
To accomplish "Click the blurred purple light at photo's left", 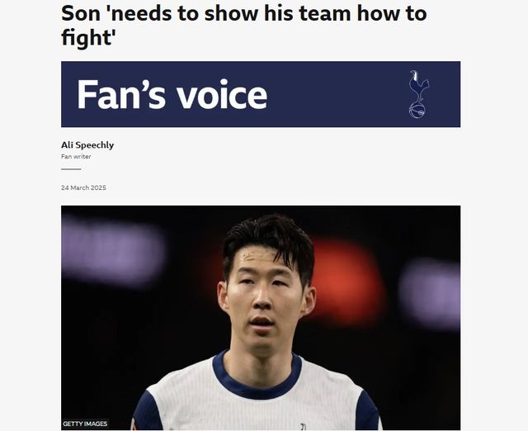I will coord(113,252).
